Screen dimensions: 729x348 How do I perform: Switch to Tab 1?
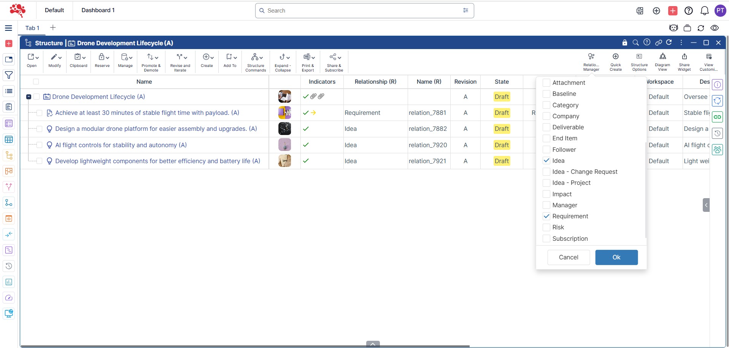point(32,28)
